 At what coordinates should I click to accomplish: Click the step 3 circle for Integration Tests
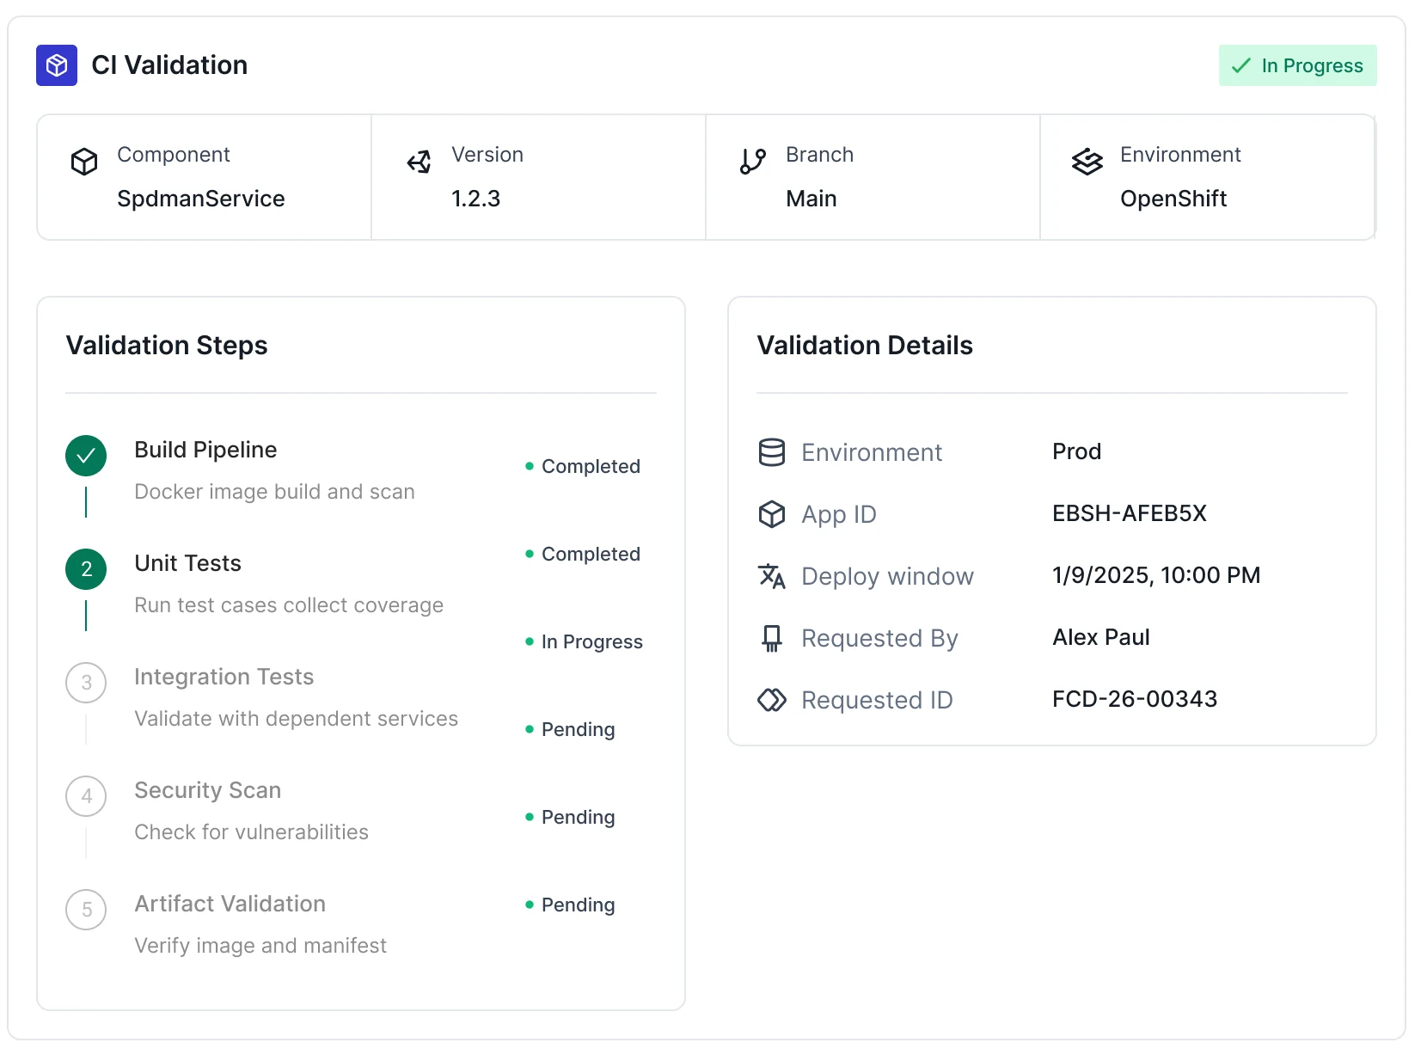[x=86, y=683]
